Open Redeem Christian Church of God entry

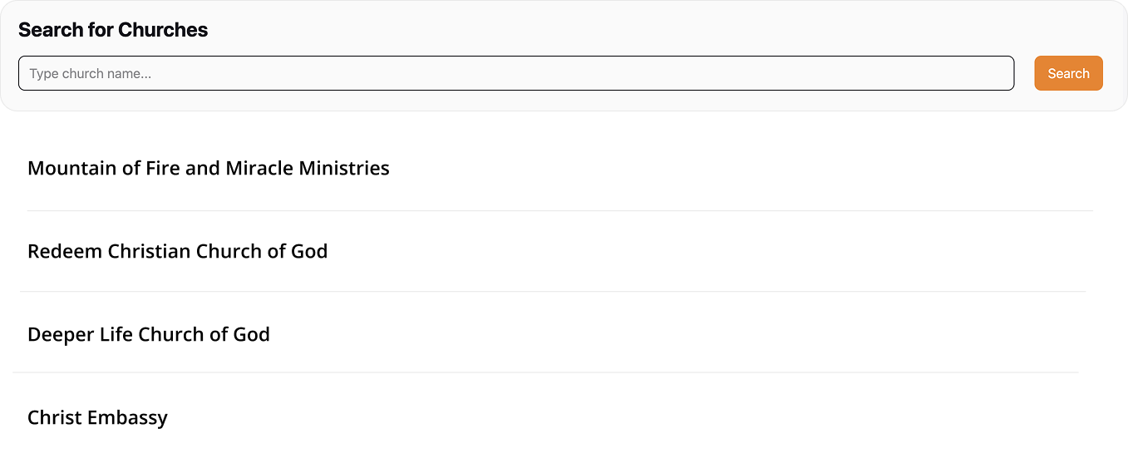coord(178,251)
